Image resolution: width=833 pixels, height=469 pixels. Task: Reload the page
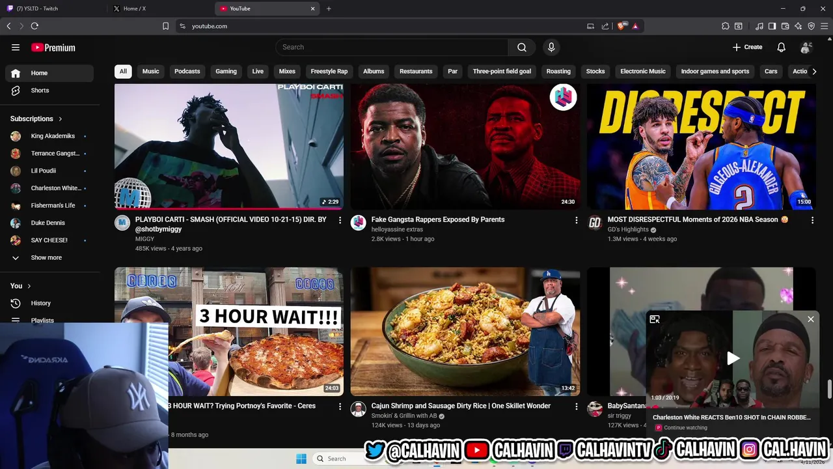click(x=34, y=26)
